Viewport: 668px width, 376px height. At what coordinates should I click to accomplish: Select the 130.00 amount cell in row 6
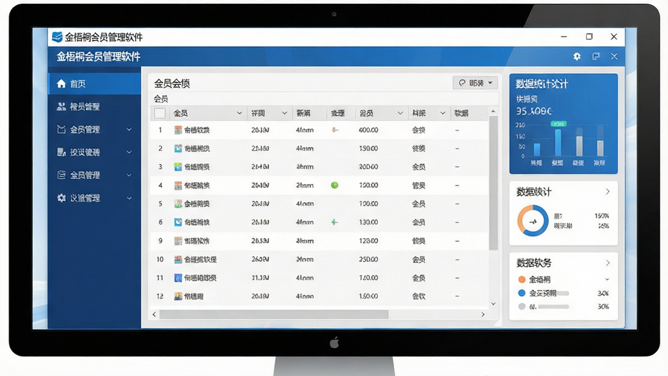(x=369, y=222)
